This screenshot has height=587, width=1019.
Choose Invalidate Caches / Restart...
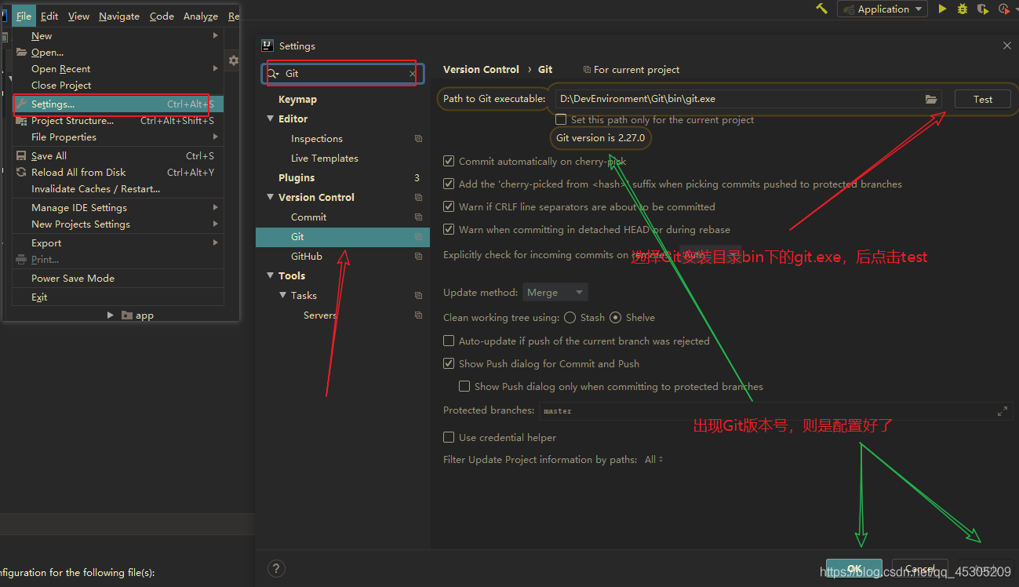[118, 188]
